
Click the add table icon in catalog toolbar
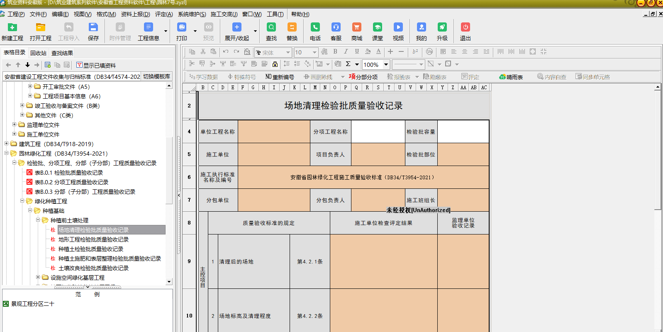point(48,65)
